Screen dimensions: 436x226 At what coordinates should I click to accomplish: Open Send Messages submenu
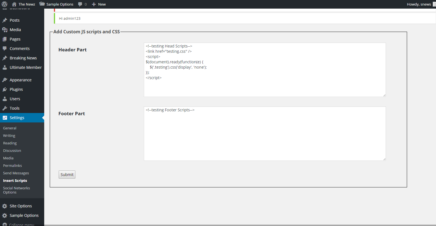[x=16, y=173]
